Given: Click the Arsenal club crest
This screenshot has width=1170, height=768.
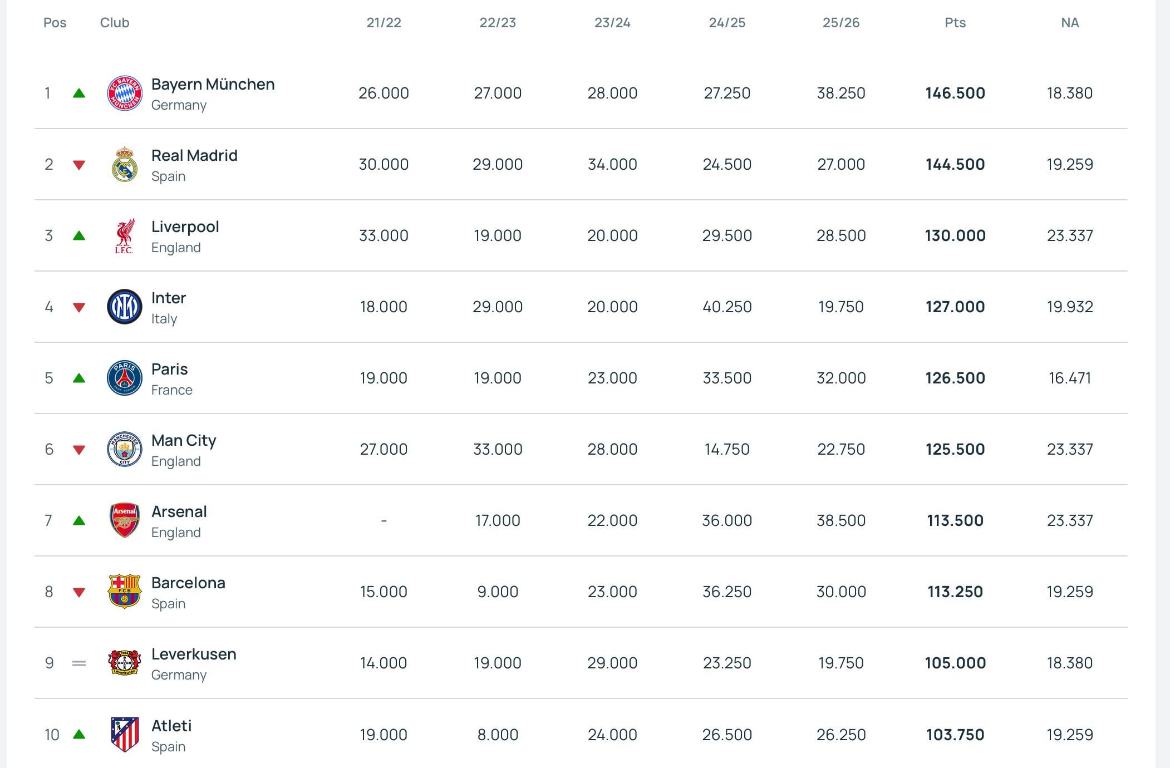Looking at the screenshot, I should pos(124,520).
